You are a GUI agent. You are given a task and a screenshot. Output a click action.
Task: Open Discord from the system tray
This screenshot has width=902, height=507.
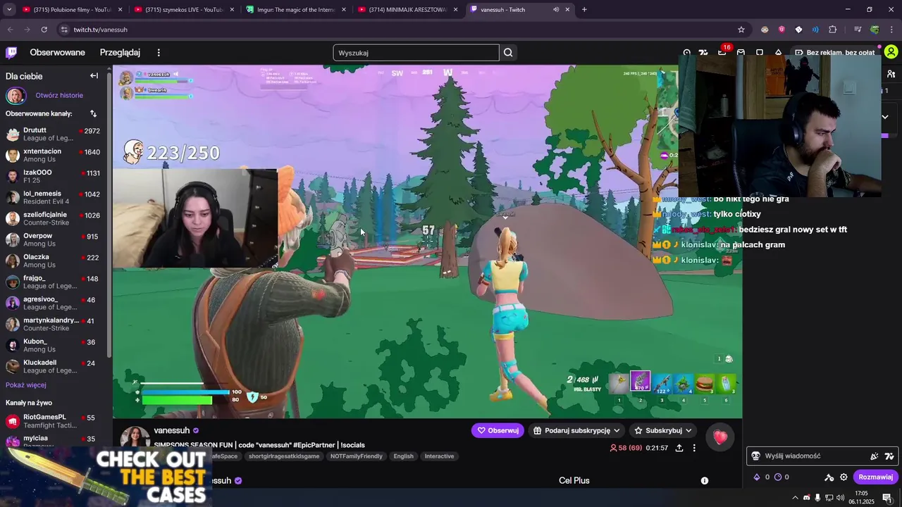(807, 498)
